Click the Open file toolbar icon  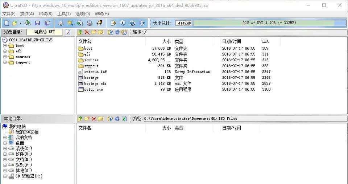[14, 23]
